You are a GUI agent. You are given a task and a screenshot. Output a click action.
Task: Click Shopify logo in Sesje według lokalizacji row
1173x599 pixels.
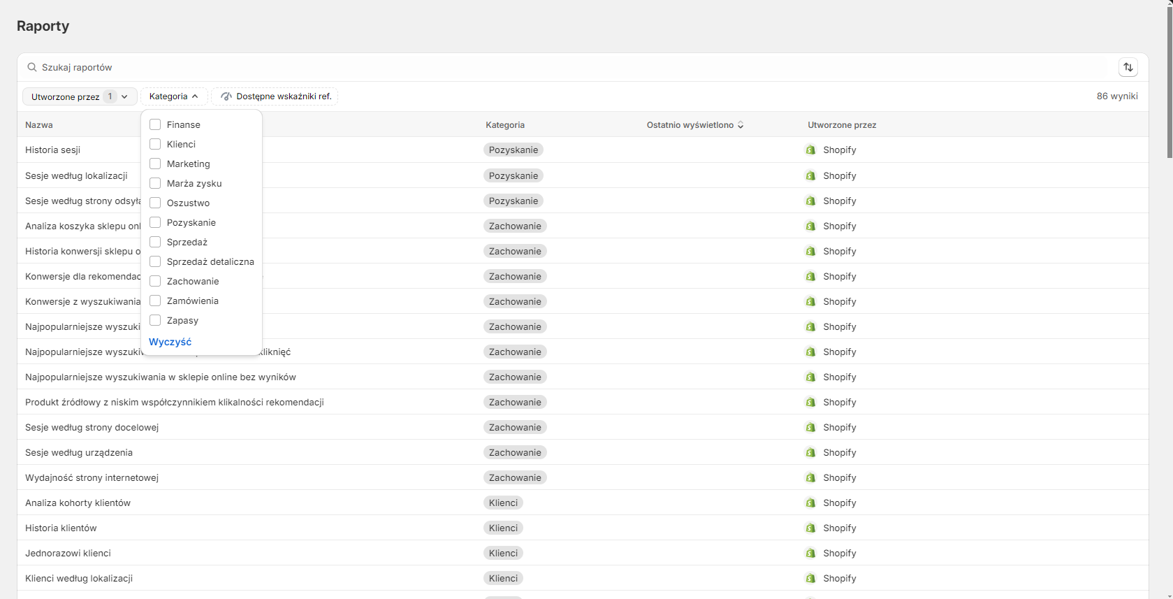tap(810, 175)
